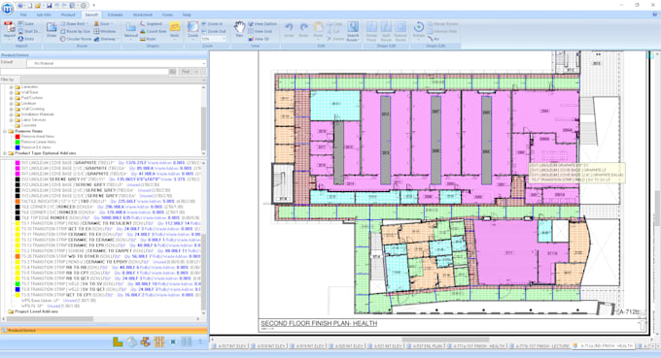Select the red Remove Areal Items swatch
The width and height of the screenshot is (661, 358).
coord(17,137)
